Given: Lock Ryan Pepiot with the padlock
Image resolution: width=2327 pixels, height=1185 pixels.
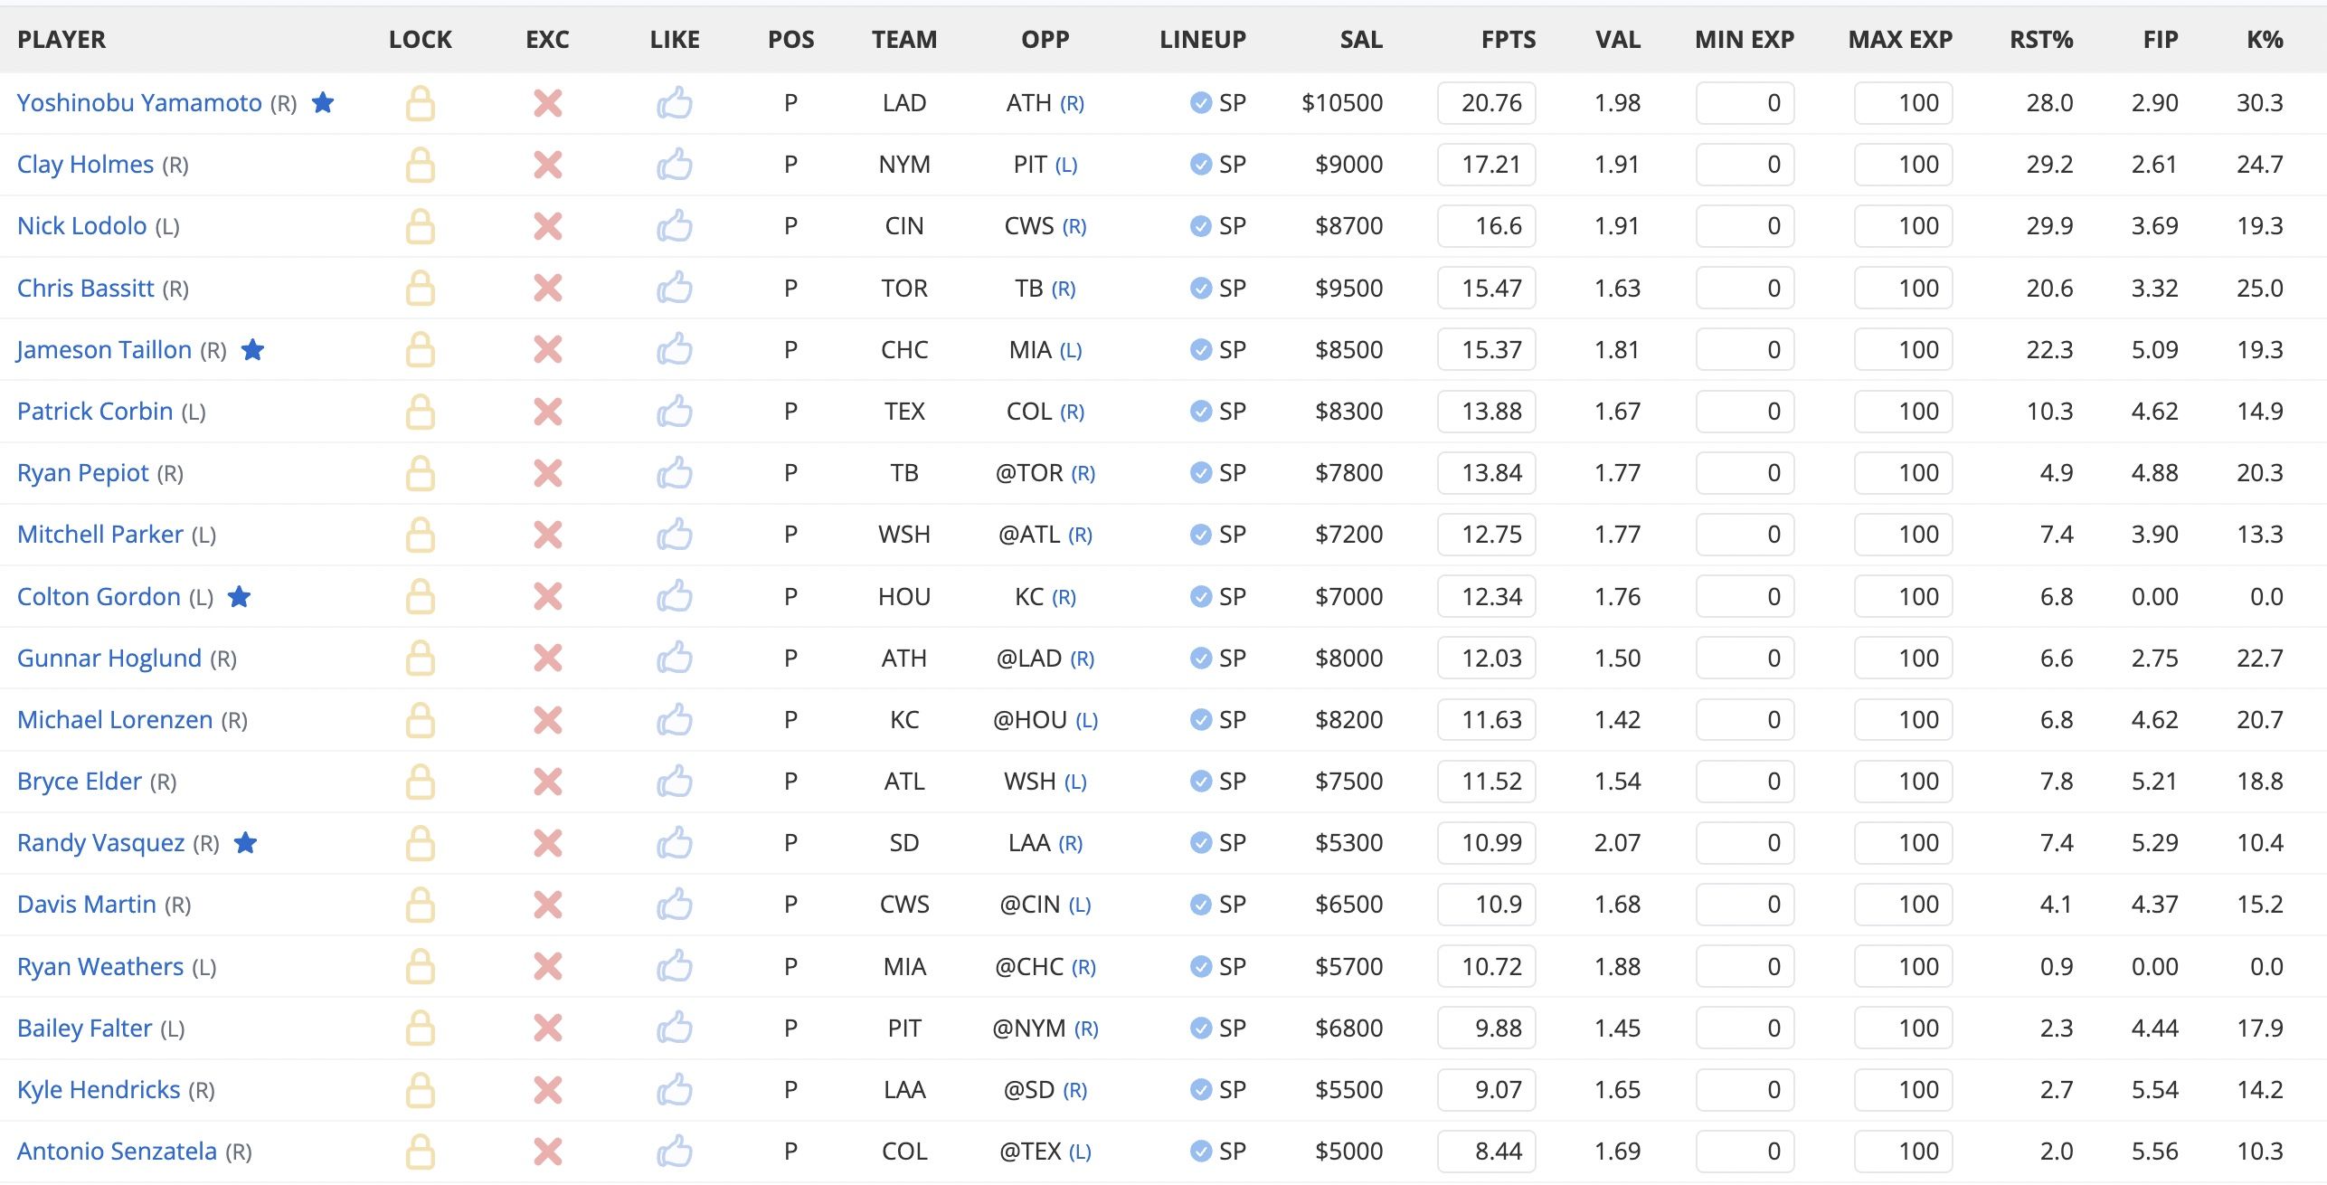Looking at the screenshot, I should (x=420, y=473).
